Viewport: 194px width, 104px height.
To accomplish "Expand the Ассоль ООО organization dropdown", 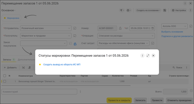I will point(185,26).
